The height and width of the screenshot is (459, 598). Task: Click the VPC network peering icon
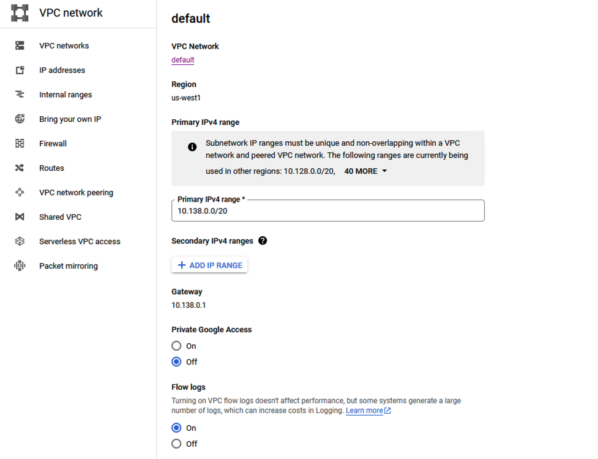[x=20, y=193]
